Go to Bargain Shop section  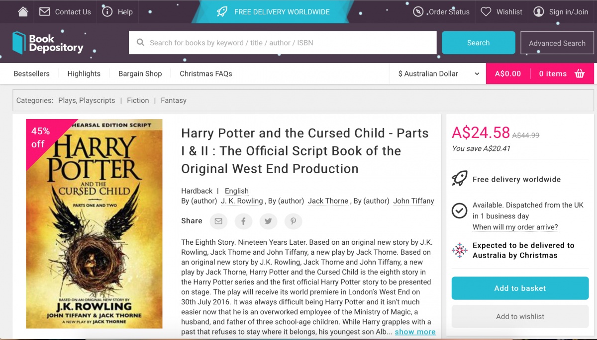pos(140,73)
